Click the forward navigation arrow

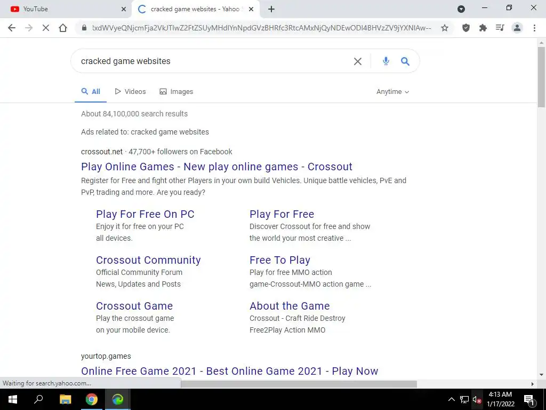coord(29,28)
